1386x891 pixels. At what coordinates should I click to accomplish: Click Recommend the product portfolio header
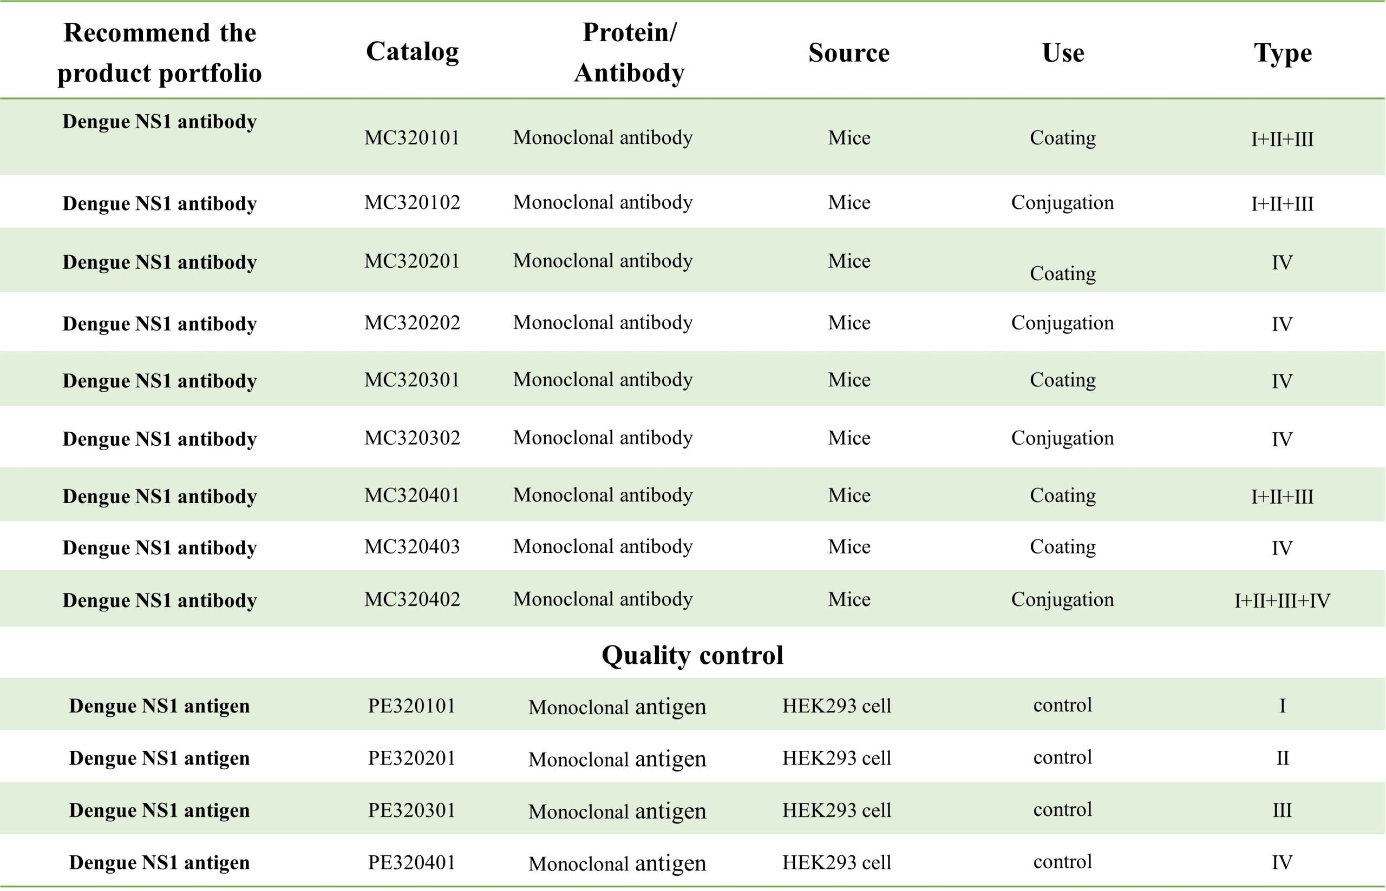[x=160, y=52]
